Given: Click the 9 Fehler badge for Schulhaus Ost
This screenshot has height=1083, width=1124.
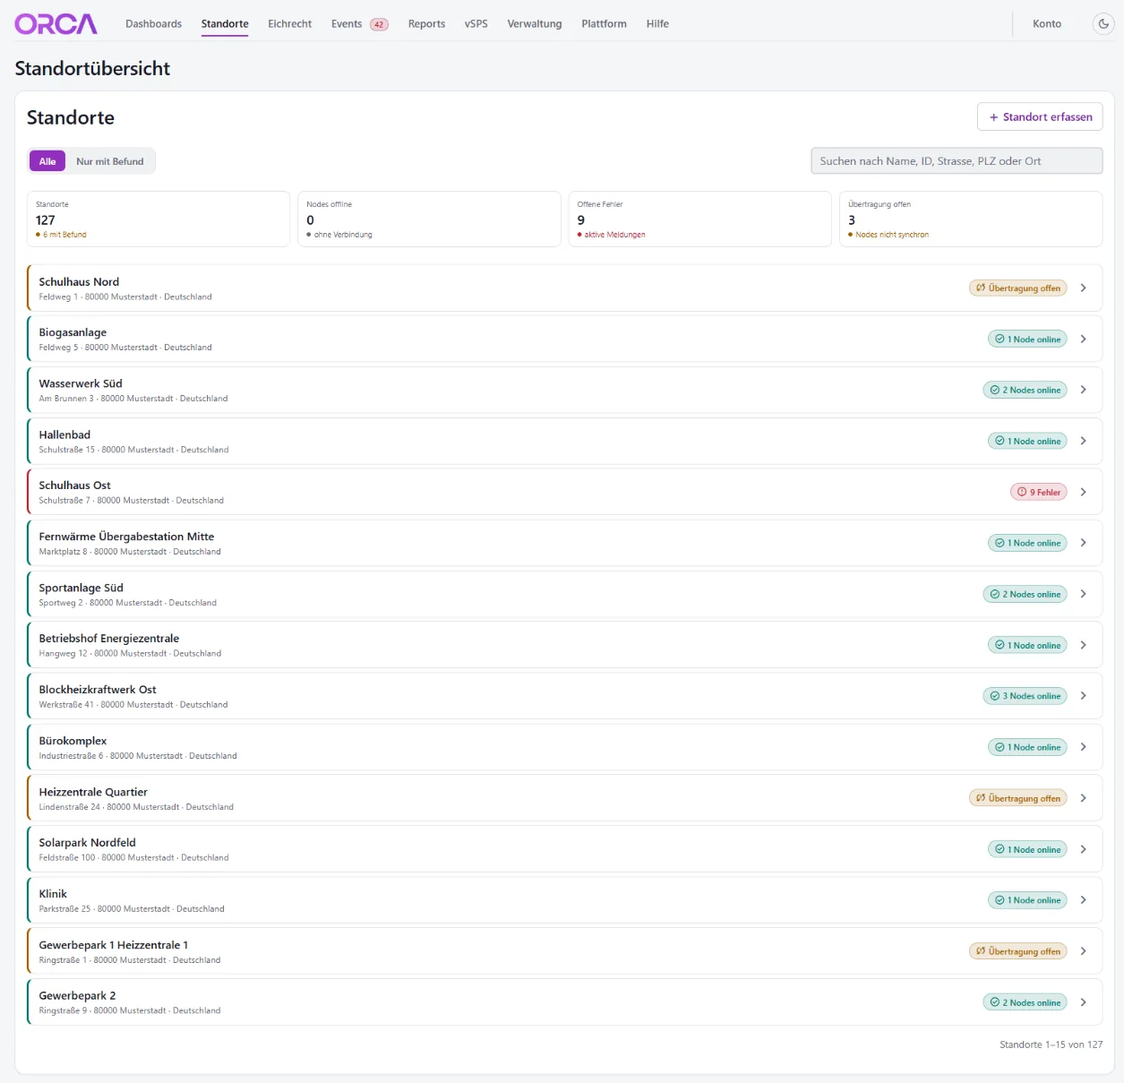Looking at the screenshot, I should point(1039,492).
